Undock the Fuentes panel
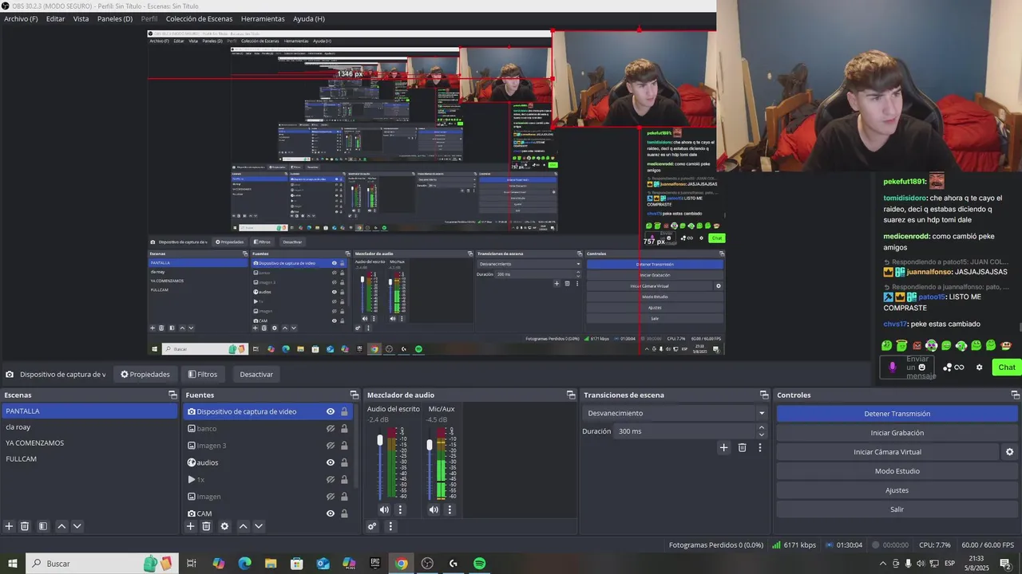 pyautogui.click(x=354, y=395)
